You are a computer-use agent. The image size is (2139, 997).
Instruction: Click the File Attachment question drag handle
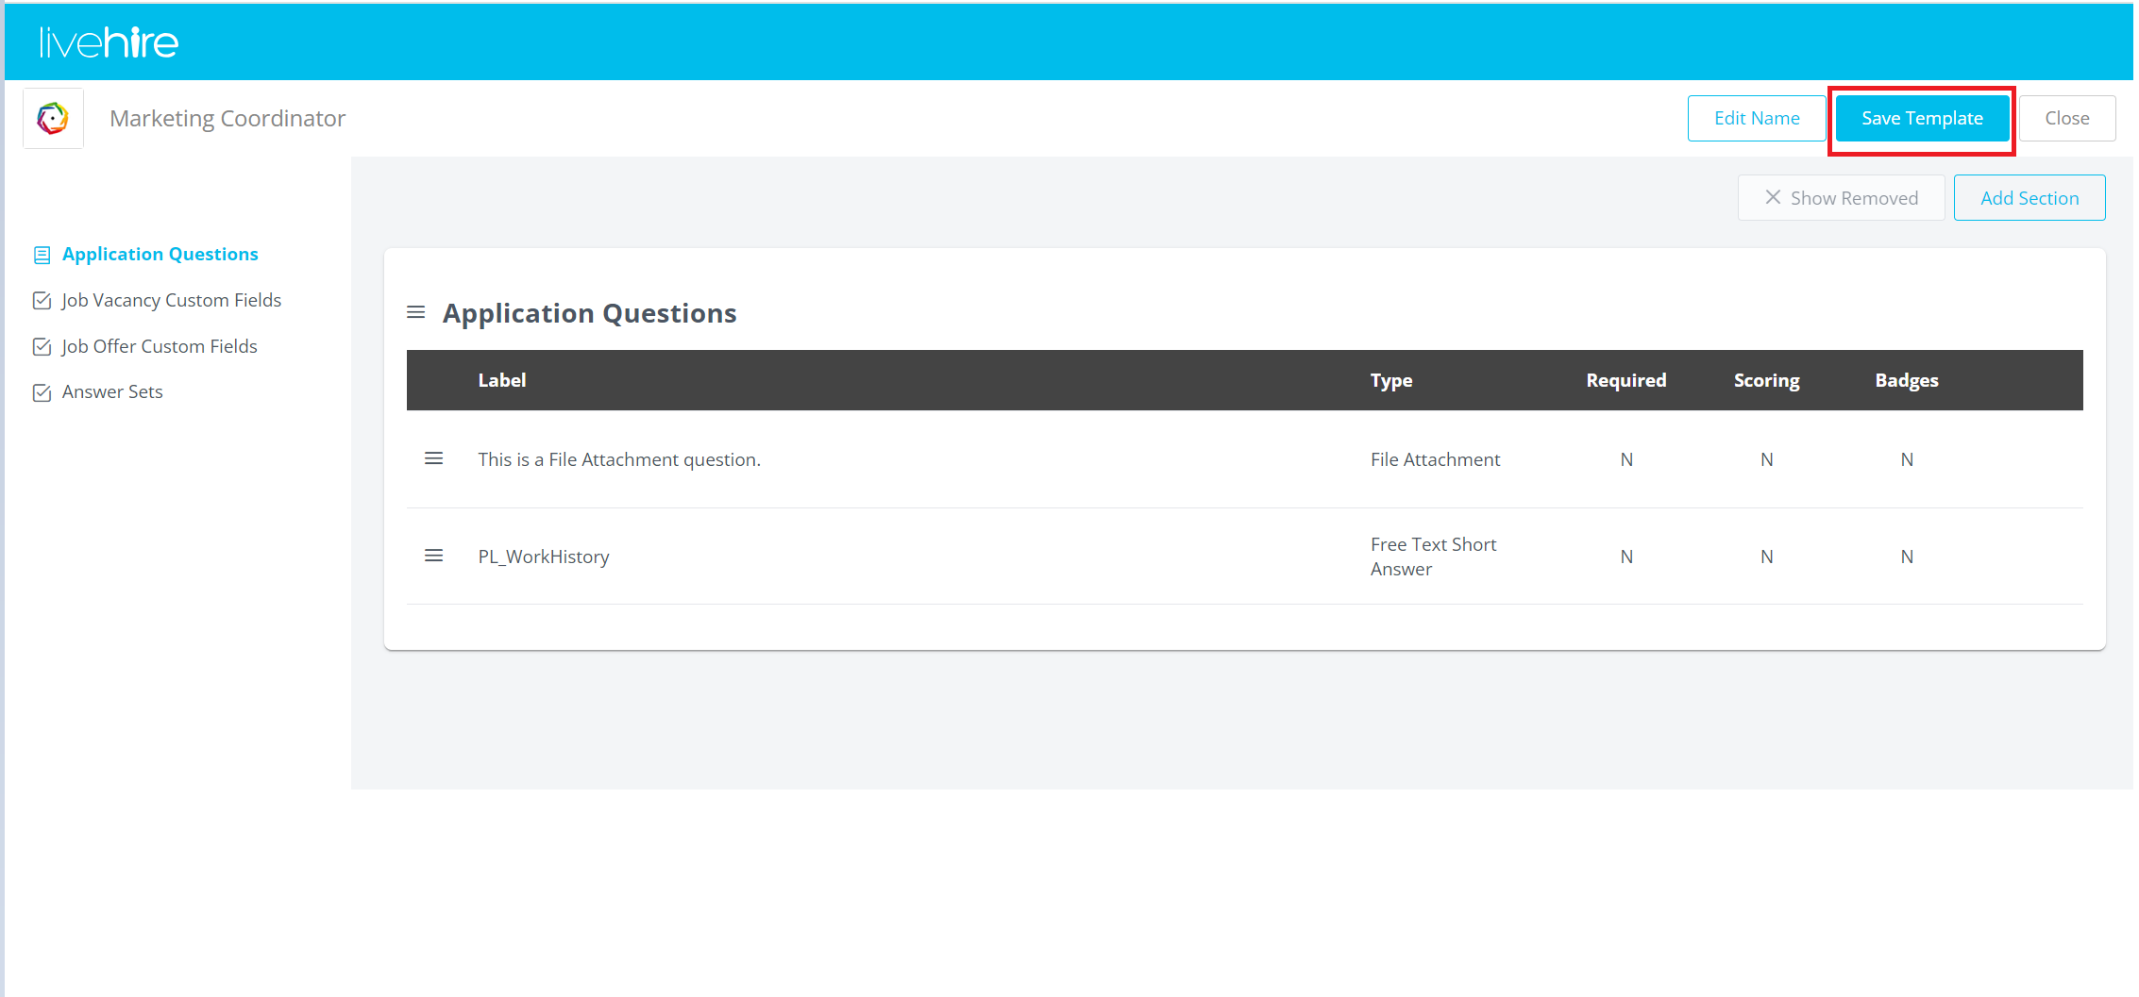433,458
